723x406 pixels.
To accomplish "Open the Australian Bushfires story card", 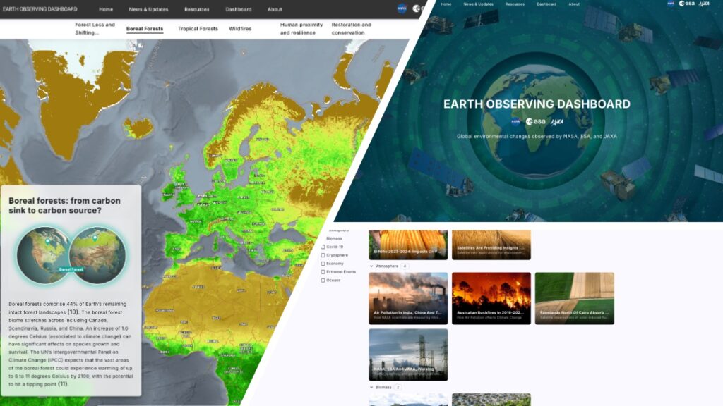I will coord(491,298).
